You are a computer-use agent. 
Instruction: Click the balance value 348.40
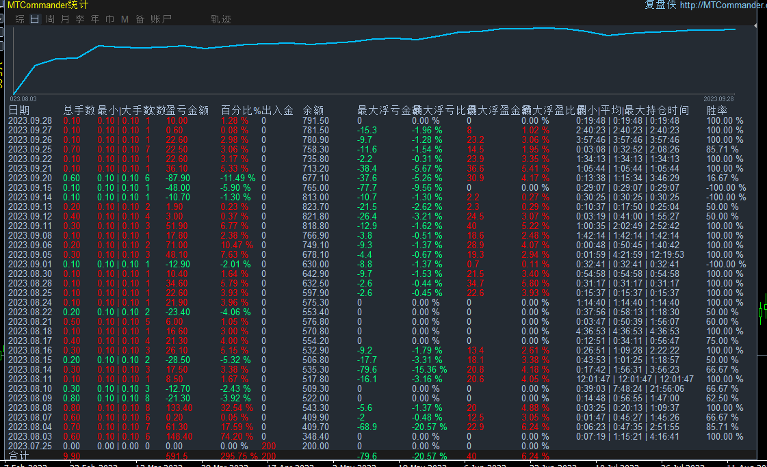point(315,437)
